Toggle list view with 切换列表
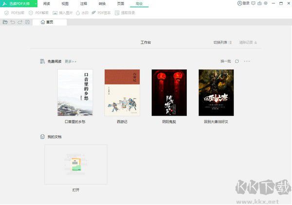The height and width of the screenshot is (205, 292). pos(222,43)
